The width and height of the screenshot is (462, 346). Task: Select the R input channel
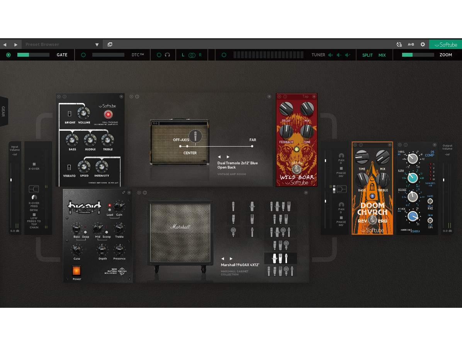pyautogui.click(x=200, y=55)
